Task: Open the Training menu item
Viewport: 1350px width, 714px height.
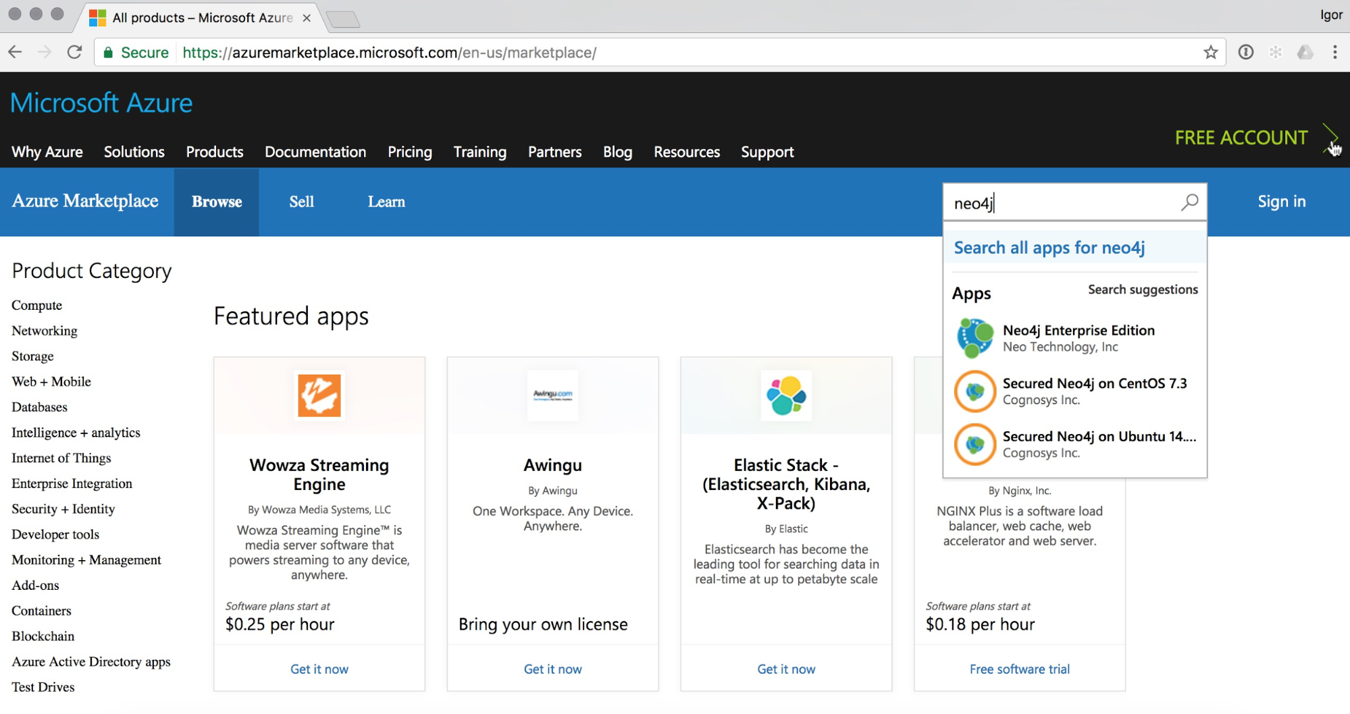Action: (x=480, y=152)
